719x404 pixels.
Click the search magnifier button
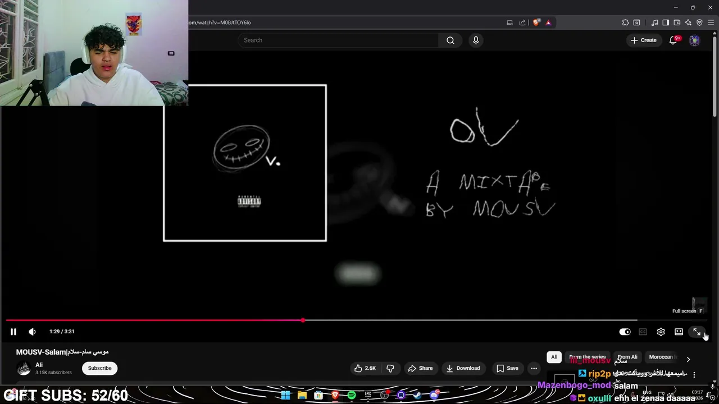click(x=450, y=40)
